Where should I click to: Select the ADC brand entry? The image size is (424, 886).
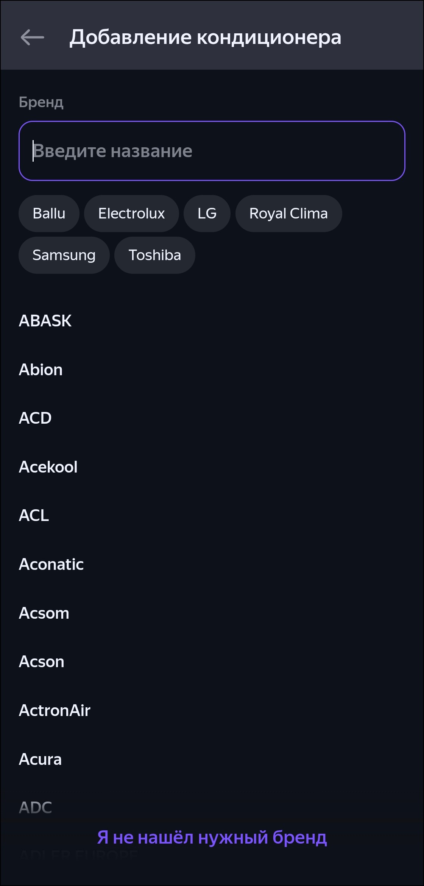[x=36, y=807]
